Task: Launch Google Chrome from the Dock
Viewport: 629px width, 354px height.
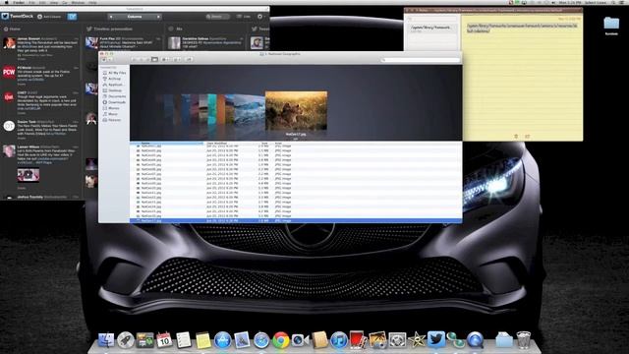Action: [x=281, y=340]
